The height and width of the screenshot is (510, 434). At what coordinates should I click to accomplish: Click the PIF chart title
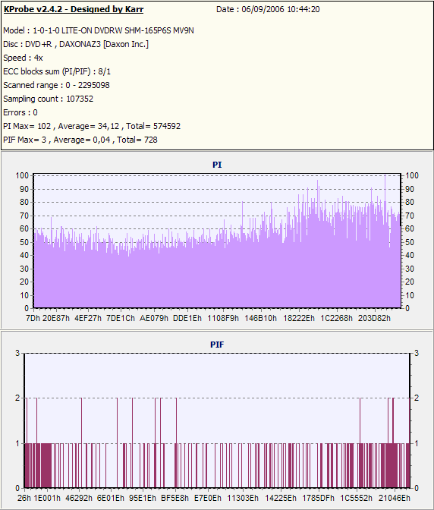(x=217, y=345)
